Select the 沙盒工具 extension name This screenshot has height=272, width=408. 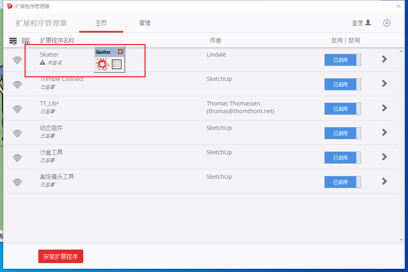(51, 152)
